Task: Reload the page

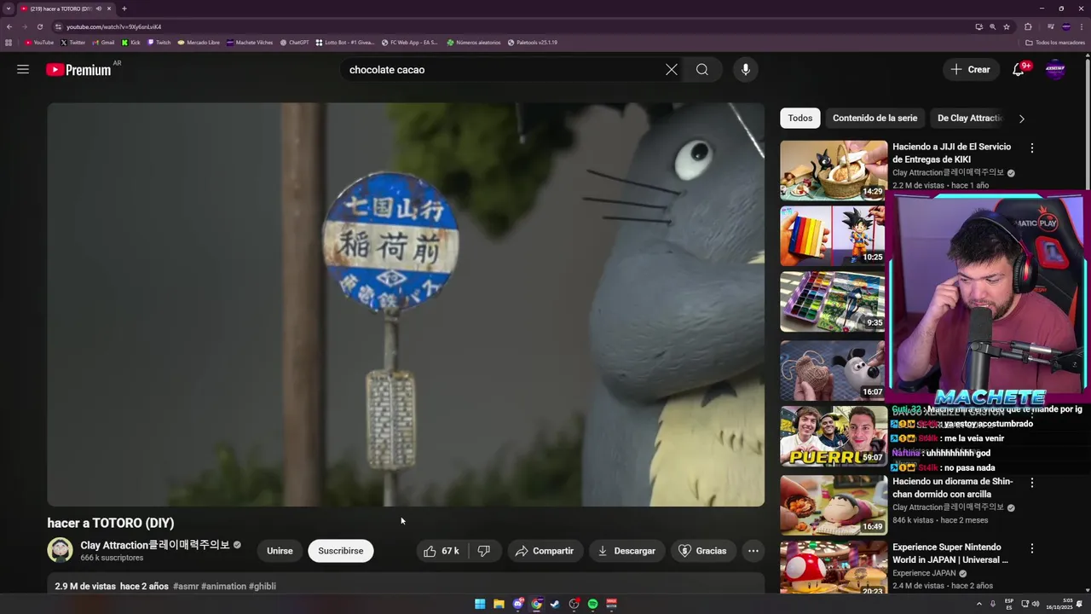Action: pyautogui.click(x=39, y=26)
